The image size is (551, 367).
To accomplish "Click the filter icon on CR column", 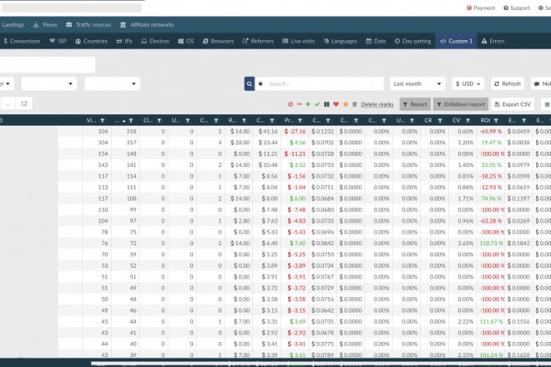I will [440, 120].
